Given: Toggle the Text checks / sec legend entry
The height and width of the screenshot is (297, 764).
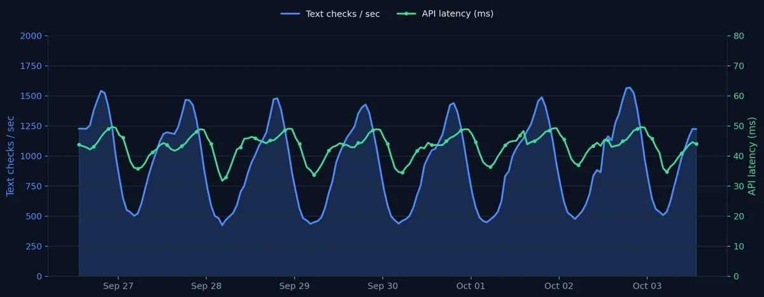Looking at the screenshot, I should pyautogui.click(x=330, y=13).
